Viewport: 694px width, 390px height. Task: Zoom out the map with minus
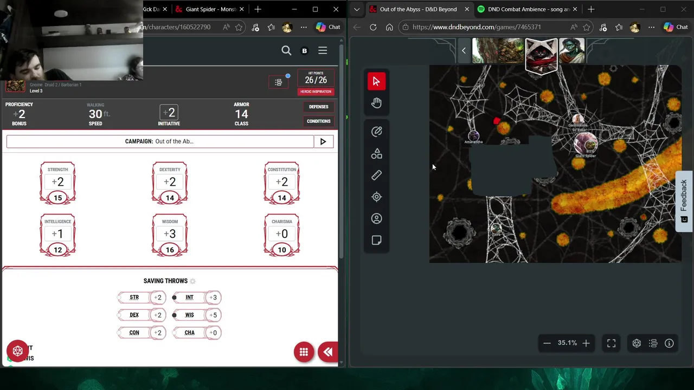[x=547, y=343]
